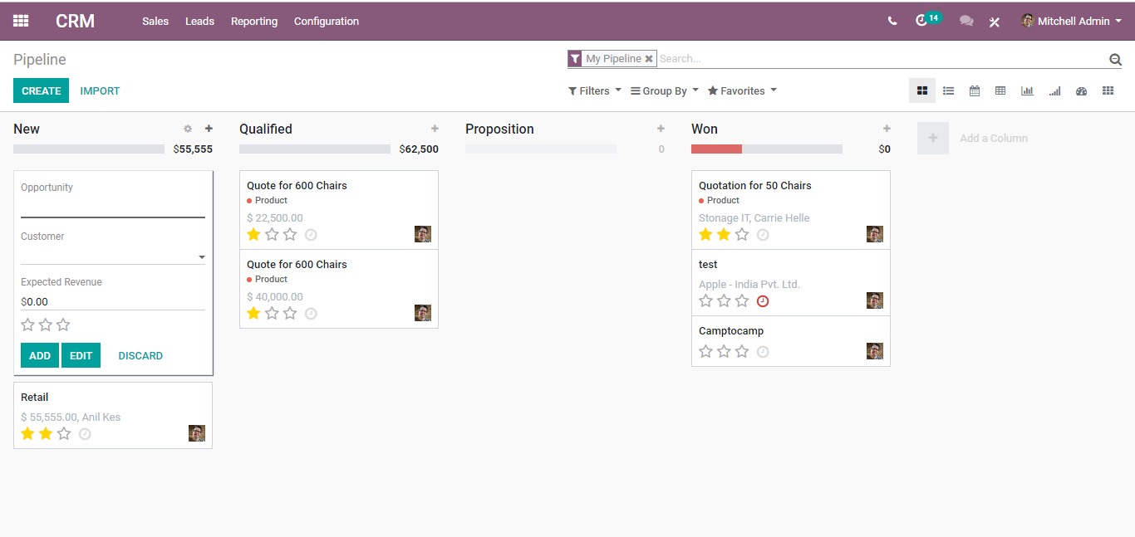Click the CRM app title
This screenshot has height=537, width=1135.
tap(76, 21)
